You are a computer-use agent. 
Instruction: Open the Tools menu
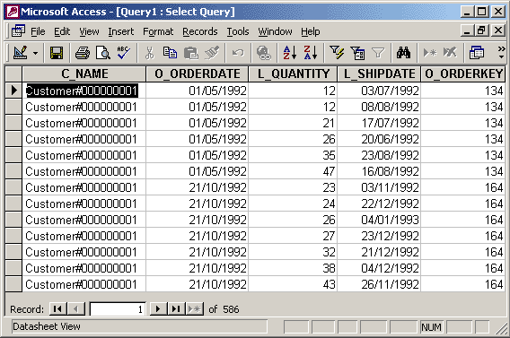238,31
